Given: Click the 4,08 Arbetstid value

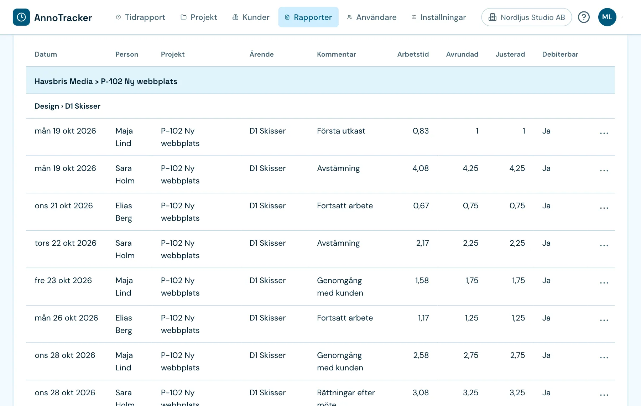Looking at the screenshot, I should pos(421,168).
